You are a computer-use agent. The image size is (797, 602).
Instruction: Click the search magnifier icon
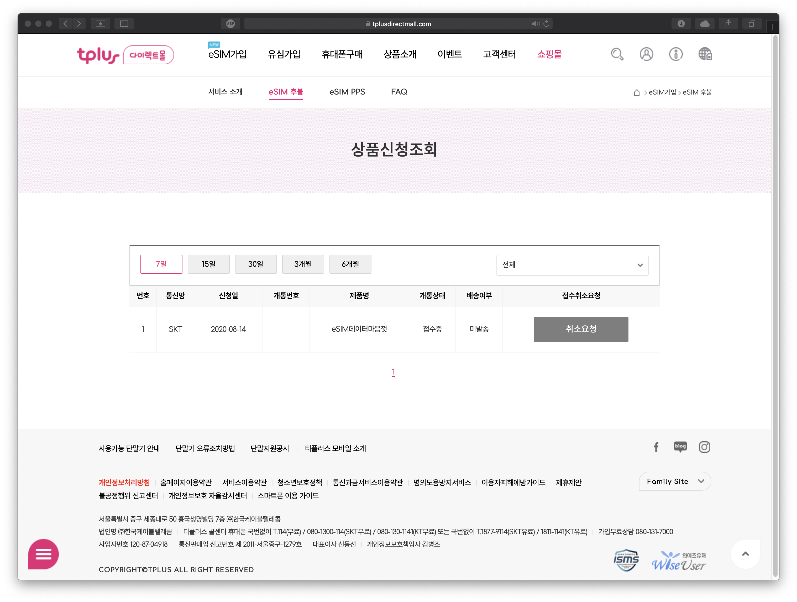[617, 54]
